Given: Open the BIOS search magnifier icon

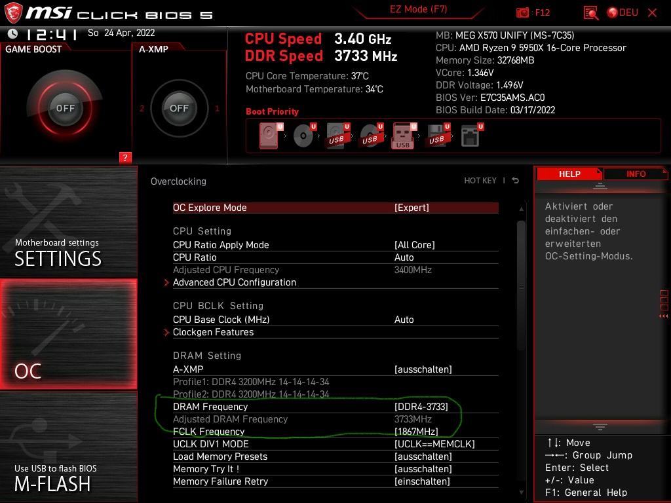Looking at the screenshot, I should point(591,13).
